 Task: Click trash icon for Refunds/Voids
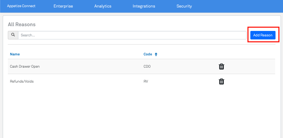pos(221,81)
